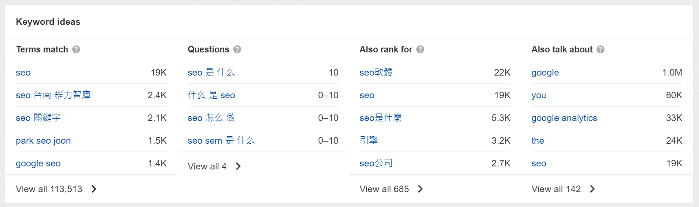
Task: Click the 'google' keyword with 1.0M volume
Action: 545,72
